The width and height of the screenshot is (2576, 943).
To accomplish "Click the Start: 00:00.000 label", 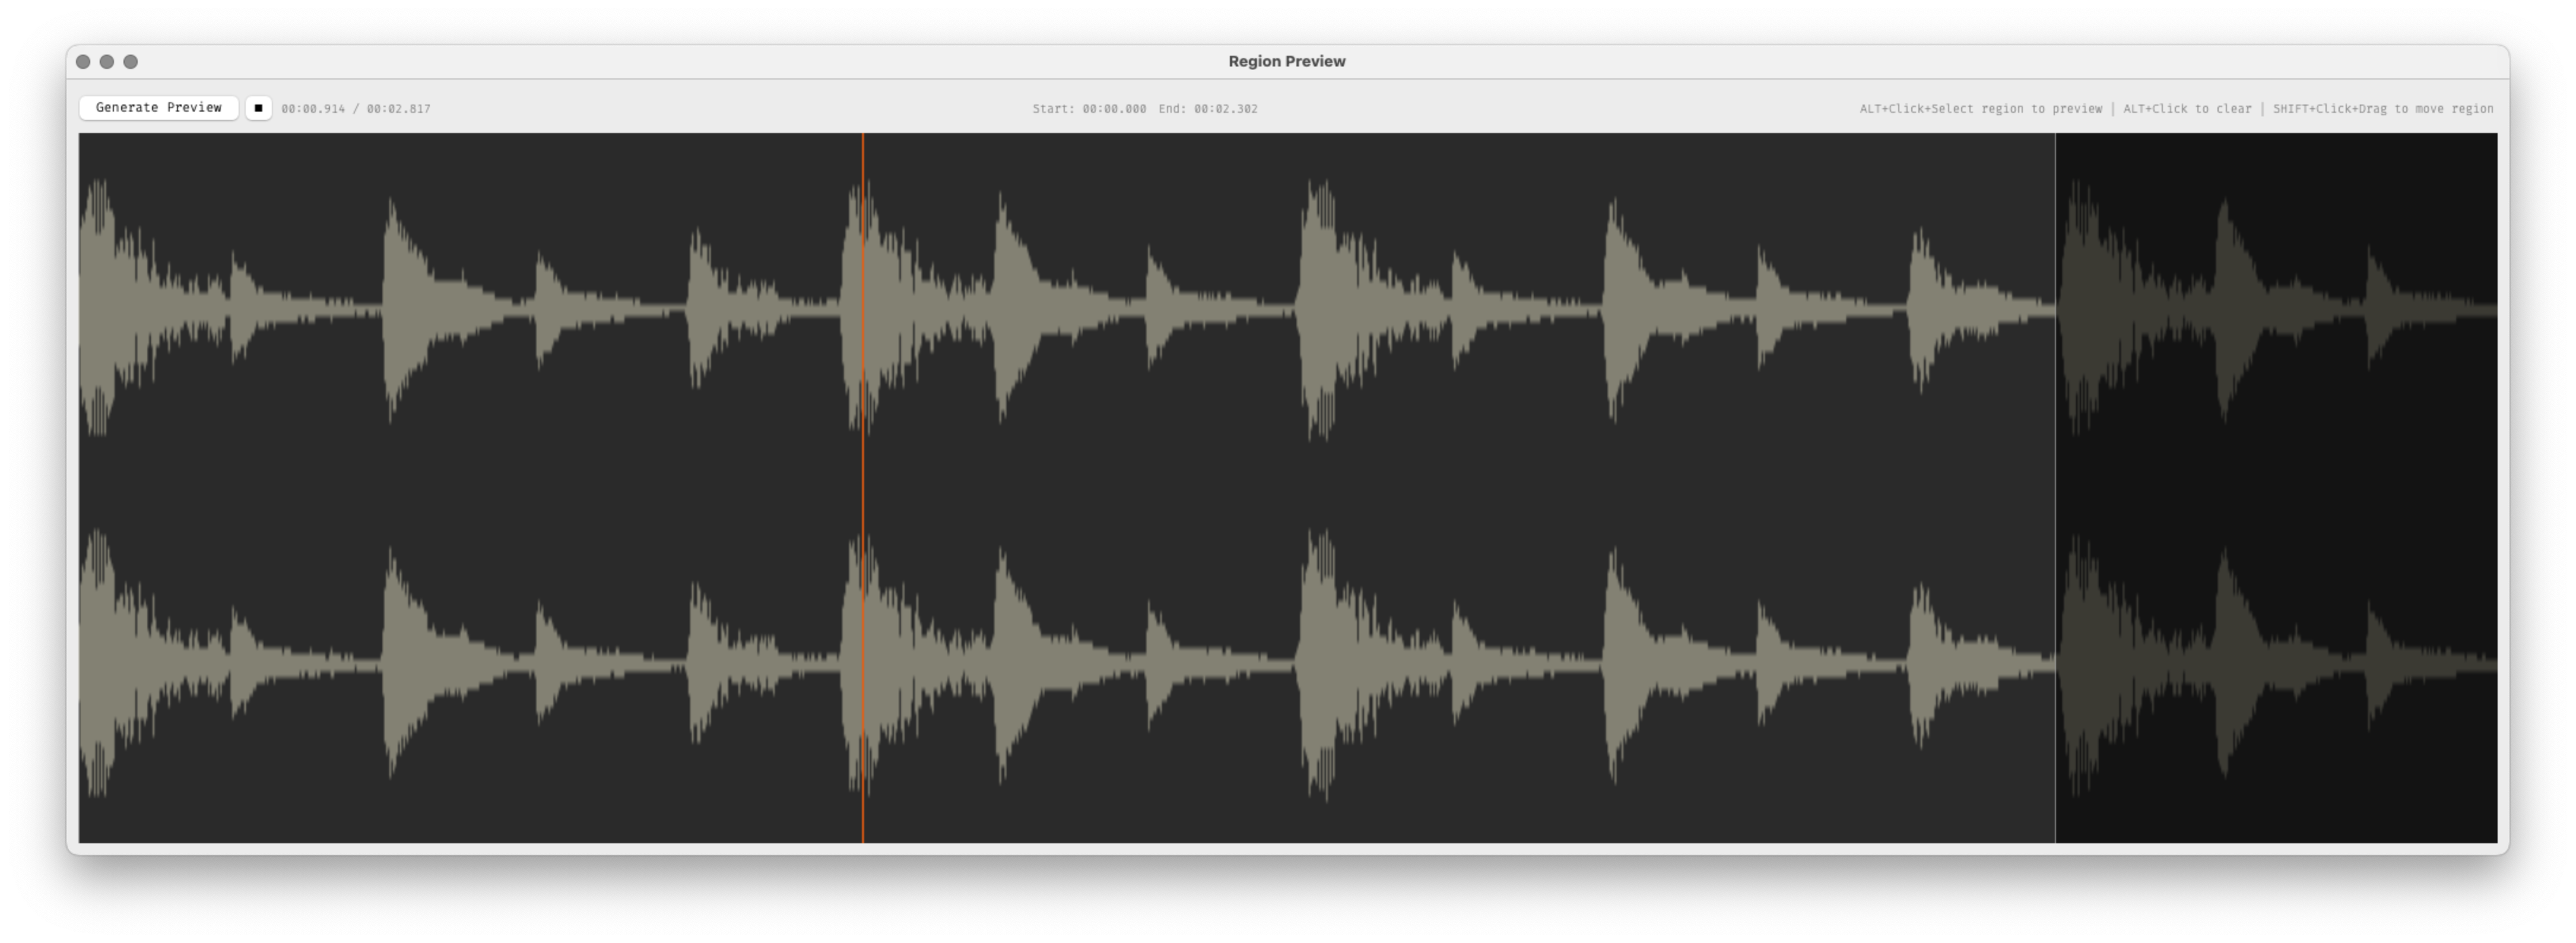I will [1089, 109].
